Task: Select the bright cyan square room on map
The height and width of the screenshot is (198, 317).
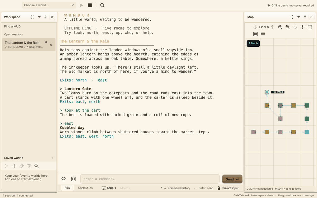Action: pos(307,132)
